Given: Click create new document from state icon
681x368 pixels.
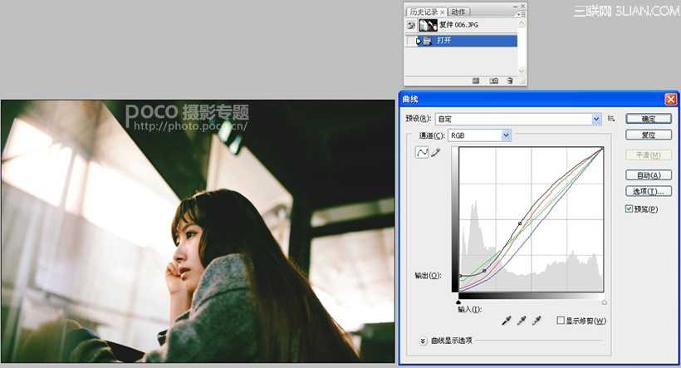Looking at the screenshot, I should click(476, 81).
